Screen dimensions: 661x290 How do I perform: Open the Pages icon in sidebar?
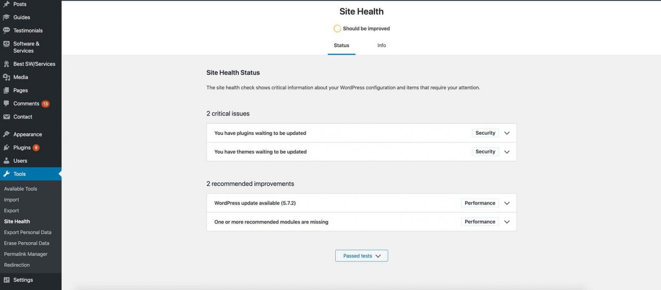(x=6, y=90)
